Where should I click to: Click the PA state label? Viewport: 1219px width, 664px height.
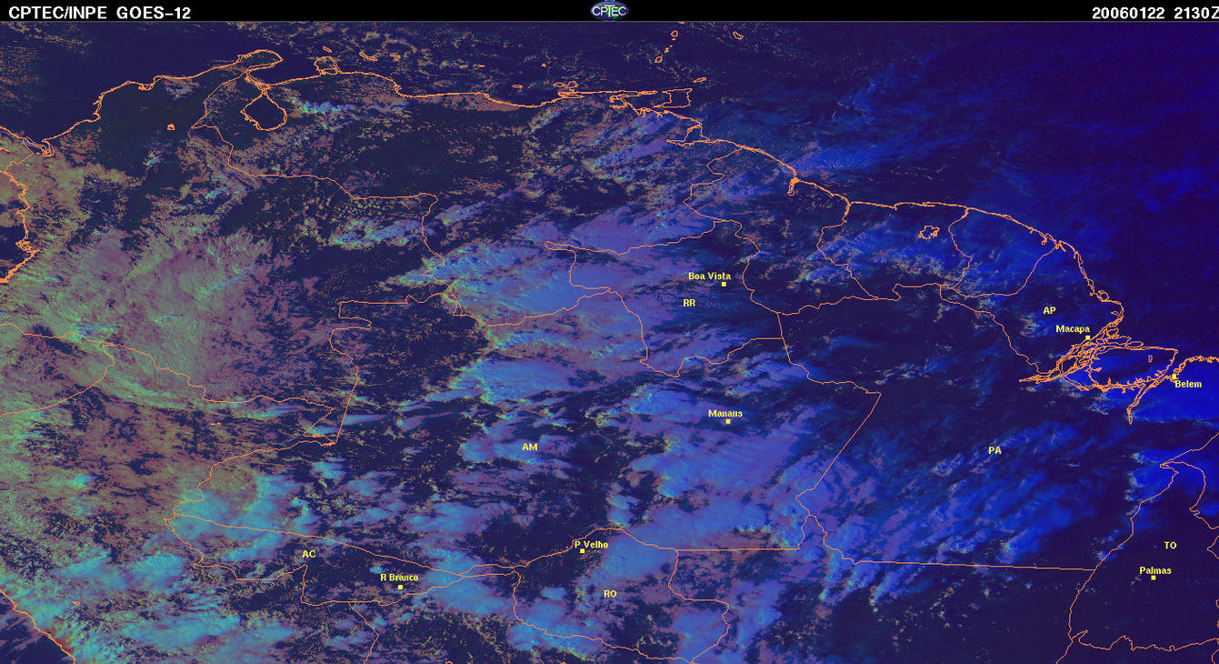click(994, 450)
